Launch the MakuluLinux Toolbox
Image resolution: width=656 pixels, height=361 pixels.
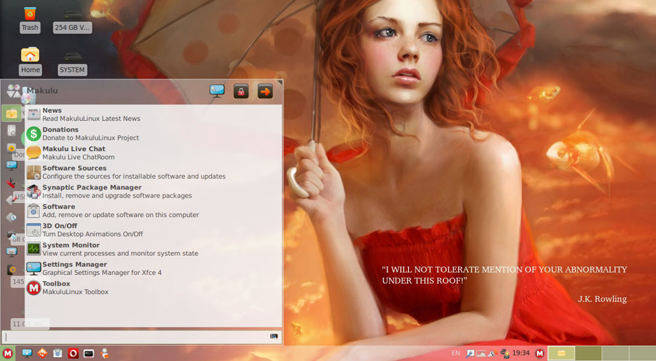pyautogui.click(x=153, y=287)
